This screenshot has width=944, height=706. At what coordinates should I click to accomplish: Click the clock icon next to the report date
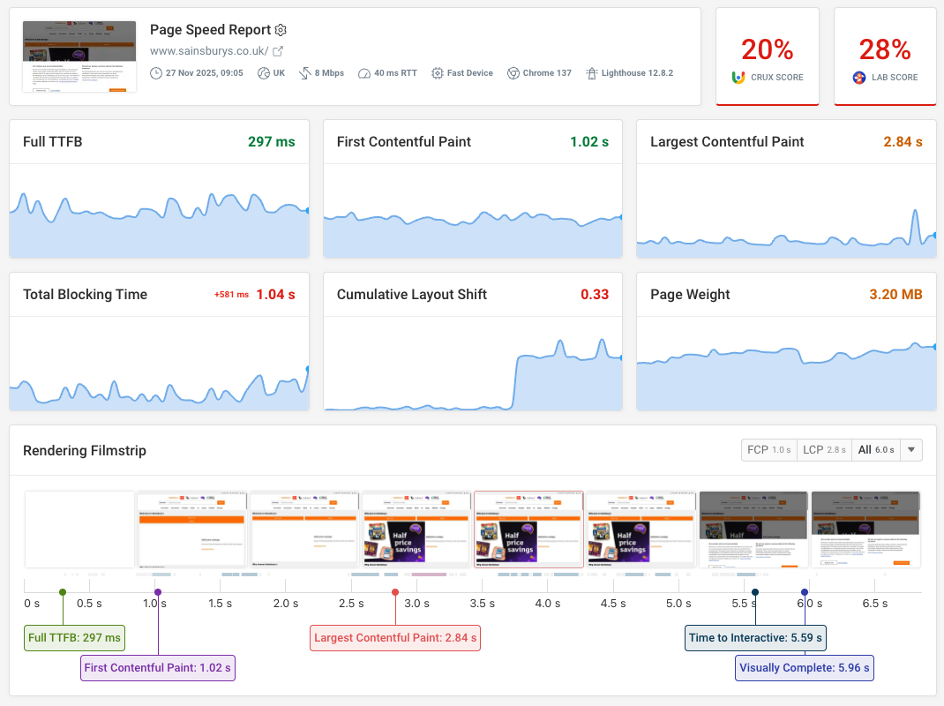coord(156,72)
